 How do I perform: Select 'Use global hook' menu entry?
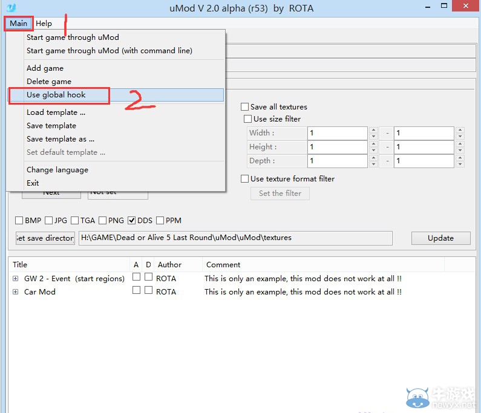coord(56,95)
